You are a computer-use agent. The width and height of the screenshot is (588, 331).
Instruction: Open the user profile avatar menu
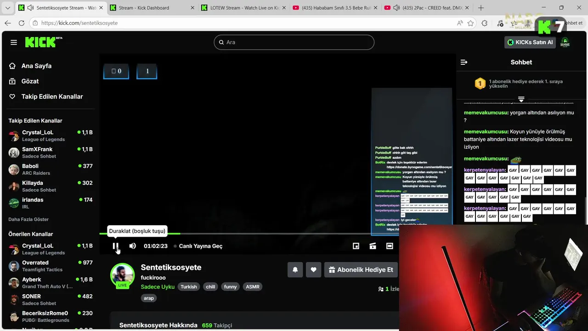565,42
